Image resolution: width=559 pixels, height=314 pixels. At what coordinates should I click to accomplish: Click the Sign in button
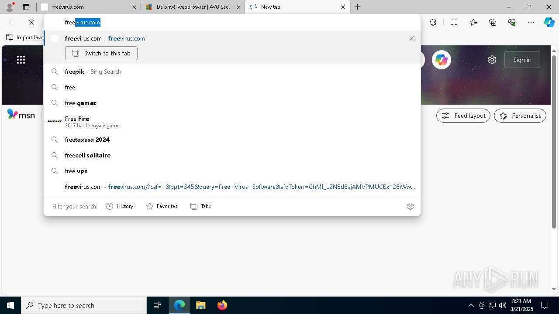[522, 60]
